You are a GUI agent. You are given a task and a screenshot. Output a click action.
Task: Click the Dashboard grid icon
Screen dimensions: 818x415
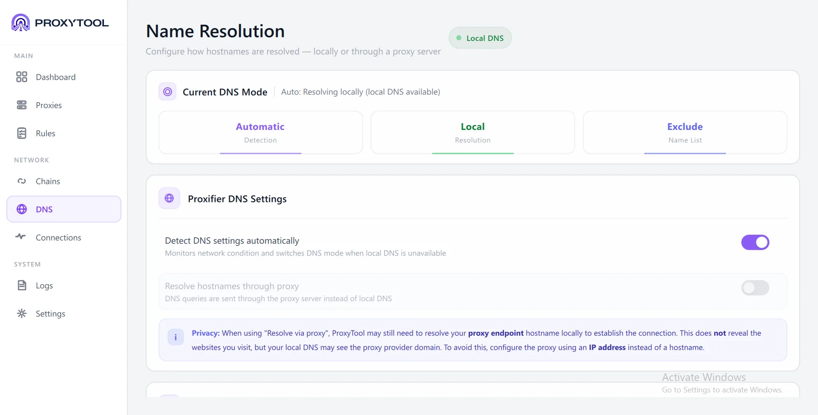pos(22,77)
